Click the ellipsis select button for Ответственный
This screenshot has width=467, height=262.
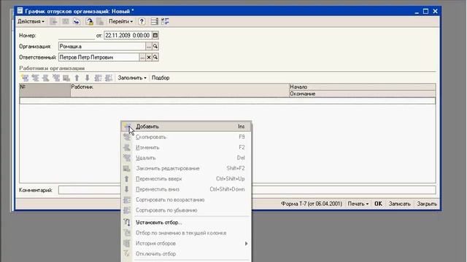(x=142, y=57)
